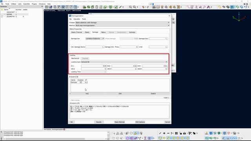Viewport: 251px width, 141px height.
Task: Open Tools menu in Homogenization dialog
Action: 84,19
